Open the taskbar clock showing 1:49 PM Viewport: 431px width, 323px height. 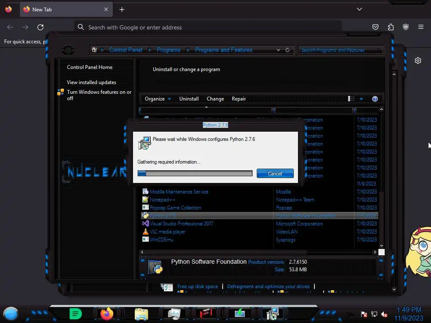[x=409, y=314]
